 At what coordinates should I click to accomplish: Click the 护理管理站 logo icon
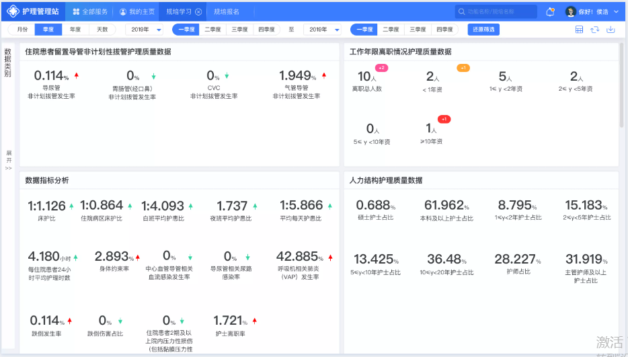pyautogui.click(x=13, y=11)
